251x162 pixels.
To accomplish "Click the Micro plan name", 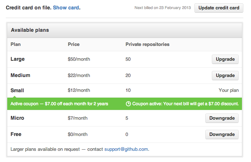I will (x=17, y=118).
